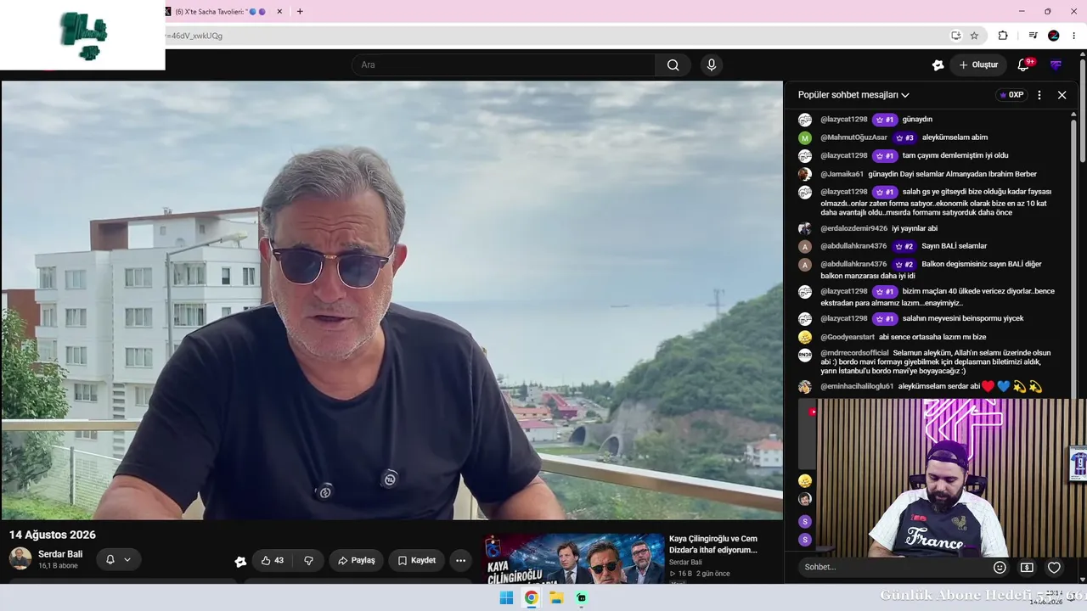Open recommended video title Kaya Çilingiroğlu ve Cem

(x=712, y=544)
